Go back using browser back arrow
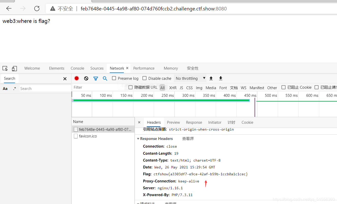Screen dimensions: 337x204 tap(9, 8)
